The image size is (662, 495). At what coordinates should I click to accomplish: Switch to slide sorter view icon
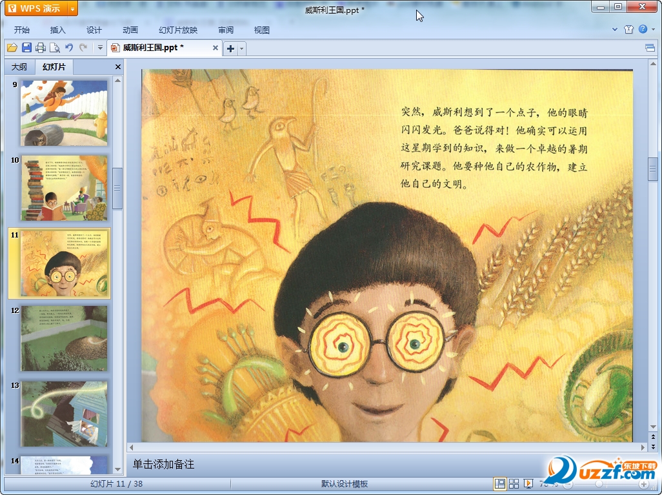[x=514, y=484]
